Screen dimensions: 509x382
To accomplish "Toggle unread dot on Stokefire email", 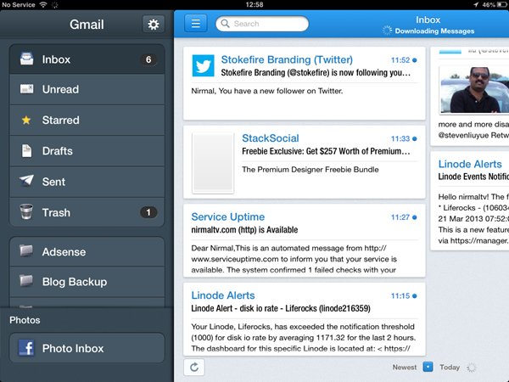I will [x=415, y=60].
